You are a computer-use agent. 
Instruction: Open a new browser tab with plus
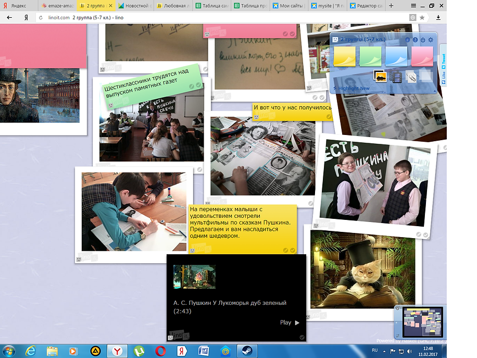[x=391, y=6]
